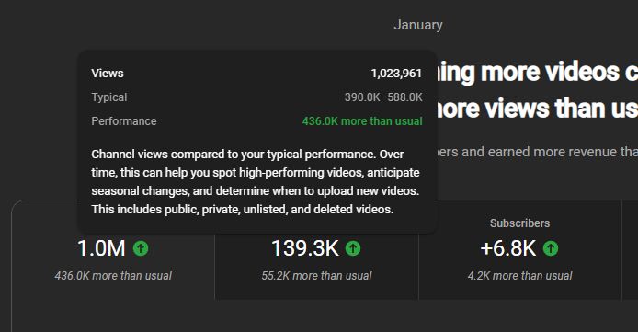The width and height of the screenshot is (638, 332).
Task: Select the +6.8K subscribers value
Action: coord(507,248)
